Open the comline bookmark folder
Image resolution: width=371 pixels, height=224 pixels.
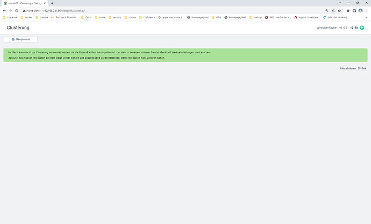pyautogui.click(x=41, y=17)
